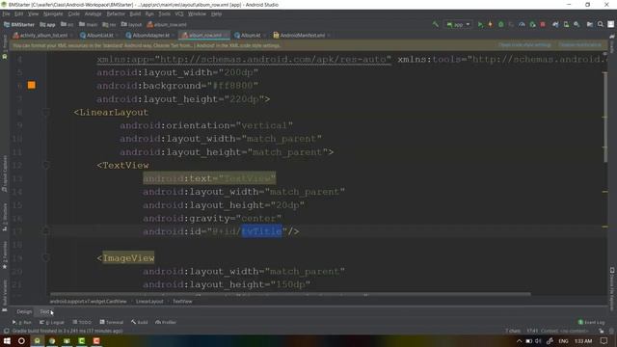Switch to Album.kt editor tab
Screen dimensions: 617x347
250,36
